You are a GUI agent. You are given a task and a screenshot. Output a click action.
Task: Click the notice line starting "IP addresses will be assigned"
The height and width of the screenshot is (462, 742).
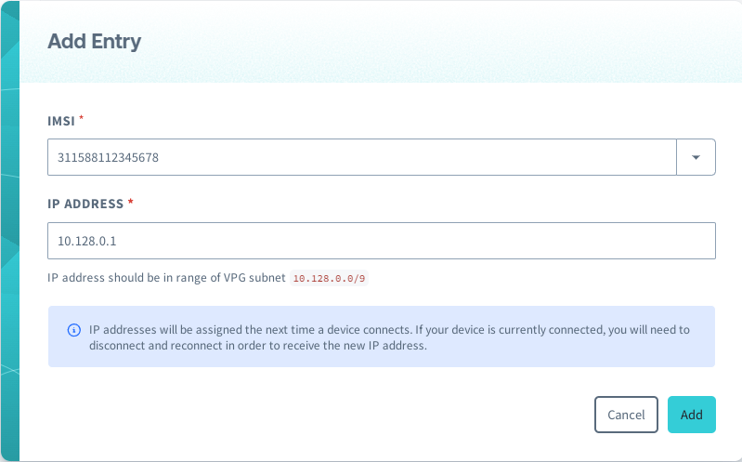(x=388, y=329)
